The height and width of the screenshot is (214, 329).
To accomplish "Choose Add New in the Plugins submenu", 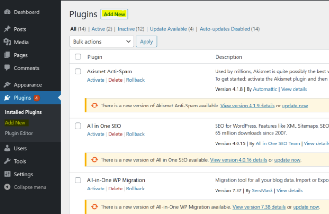I will click(x=15, y=123).
